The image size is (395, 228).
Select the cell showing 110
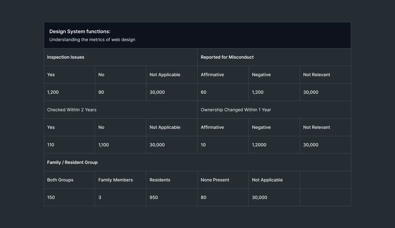[51, 145]
